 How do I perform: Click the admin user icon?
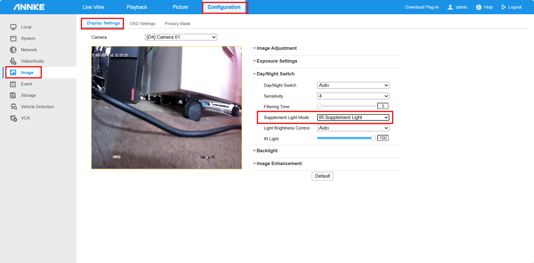coord(450,7)
